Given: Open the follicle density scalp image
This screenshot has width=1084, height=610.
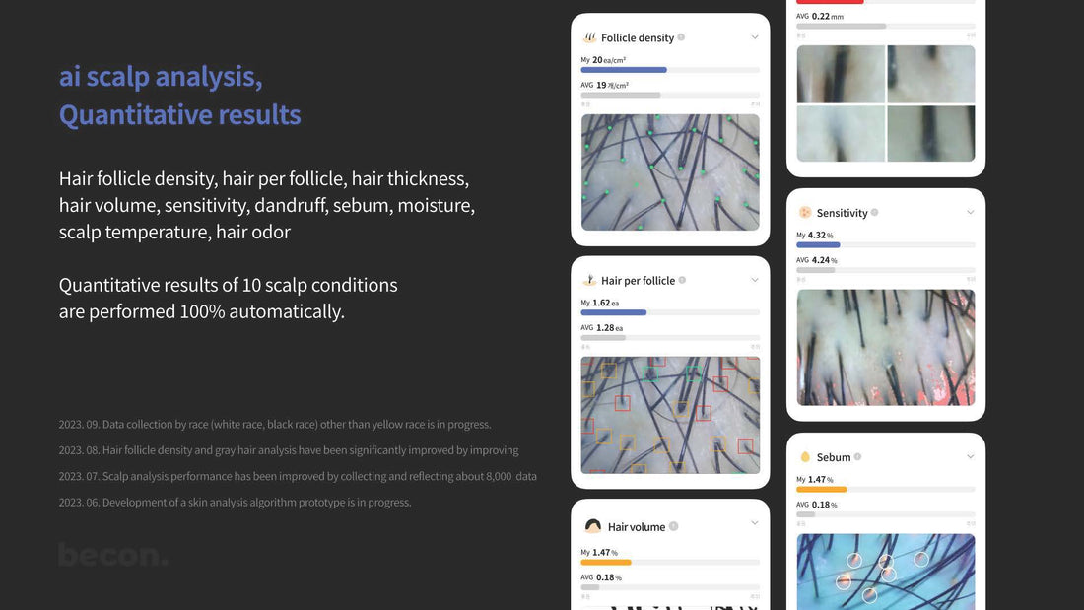Looking at the screenshot, I should pyautogui.click(x=670, y=172).
